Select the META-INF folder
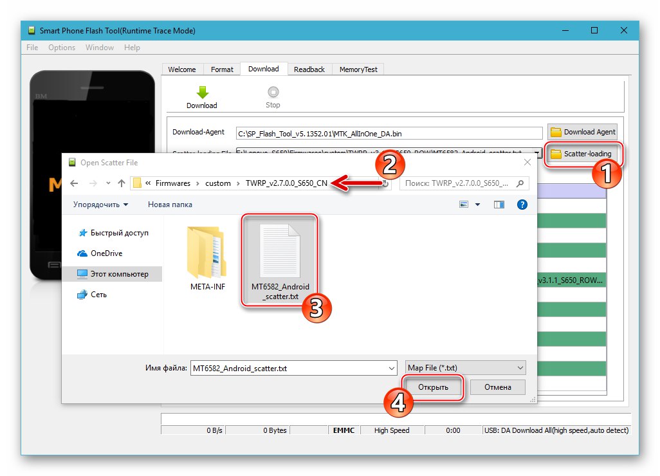The image size is (660, 476). click(208, 259)
